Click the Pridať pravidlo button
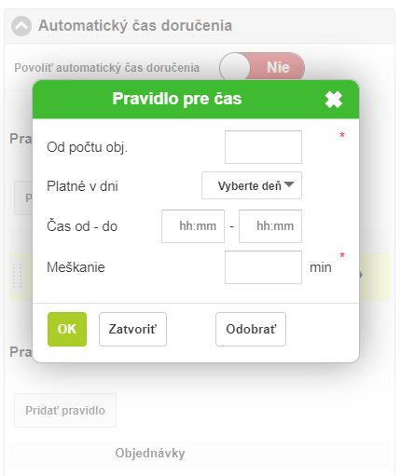Image resolution: width=401 pixels, height=476 pixels. (x=65, y=410)
